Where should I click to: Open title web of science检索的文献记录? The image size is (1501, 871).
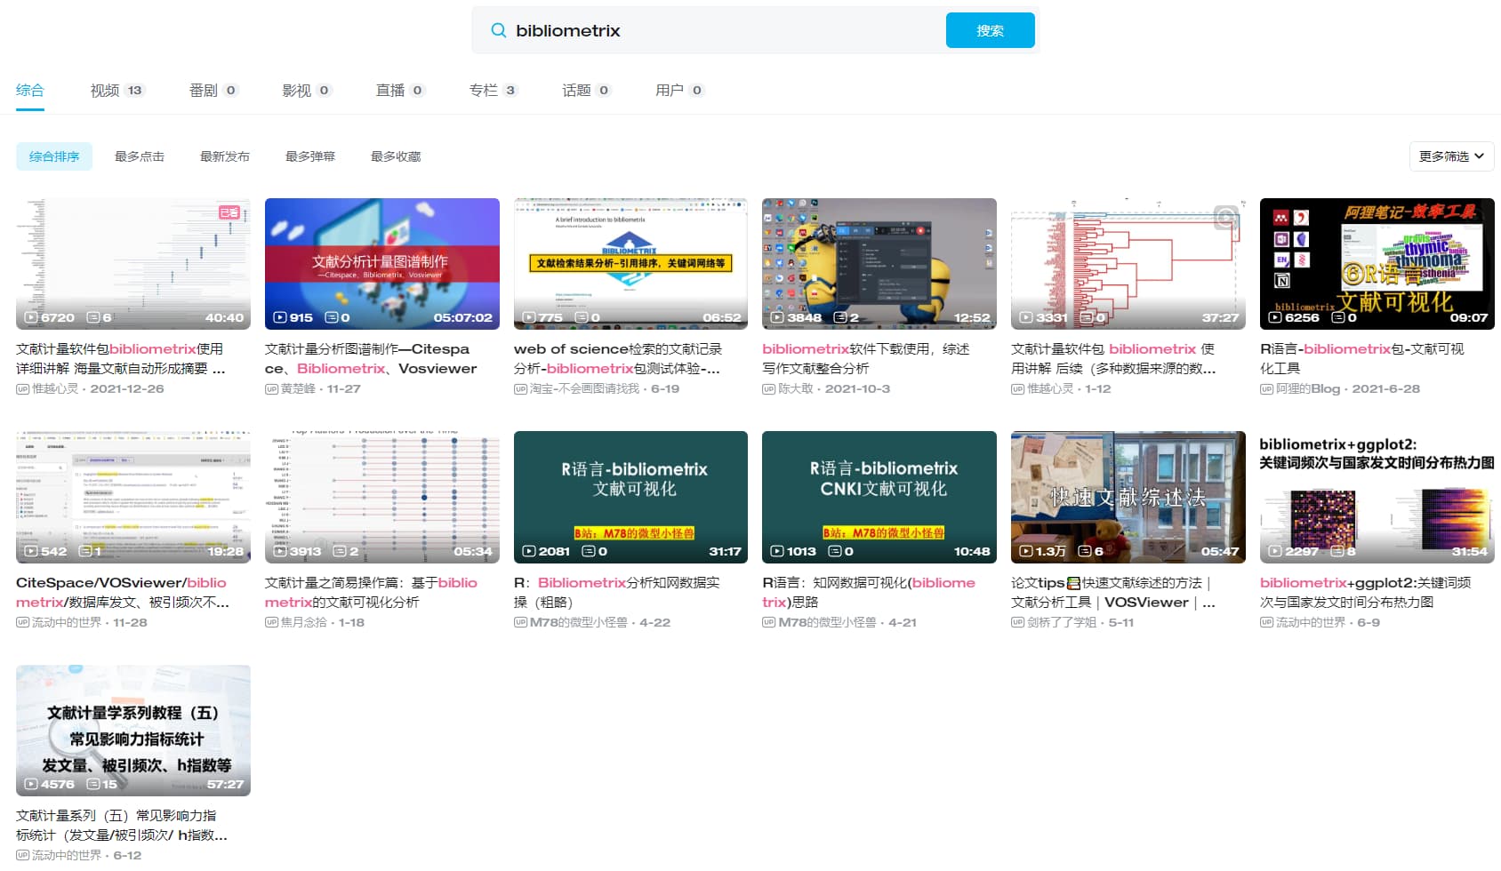[618, 359]
